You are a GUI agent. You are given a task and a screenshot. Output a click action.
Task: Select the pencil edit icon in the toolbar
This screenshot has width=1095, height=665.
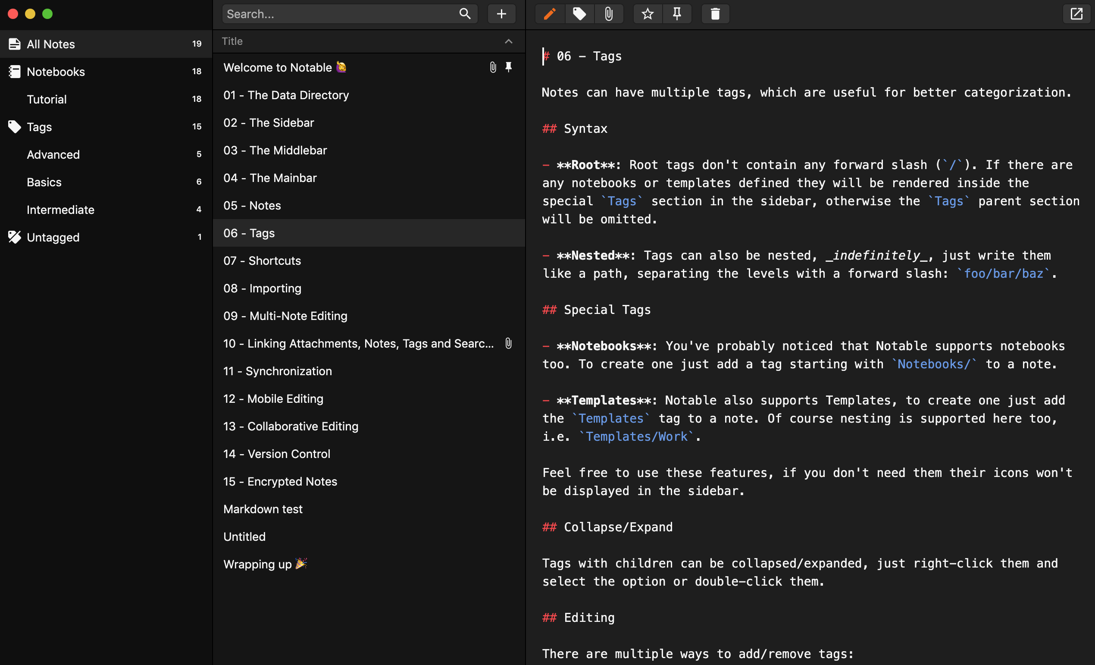(550, 14)
